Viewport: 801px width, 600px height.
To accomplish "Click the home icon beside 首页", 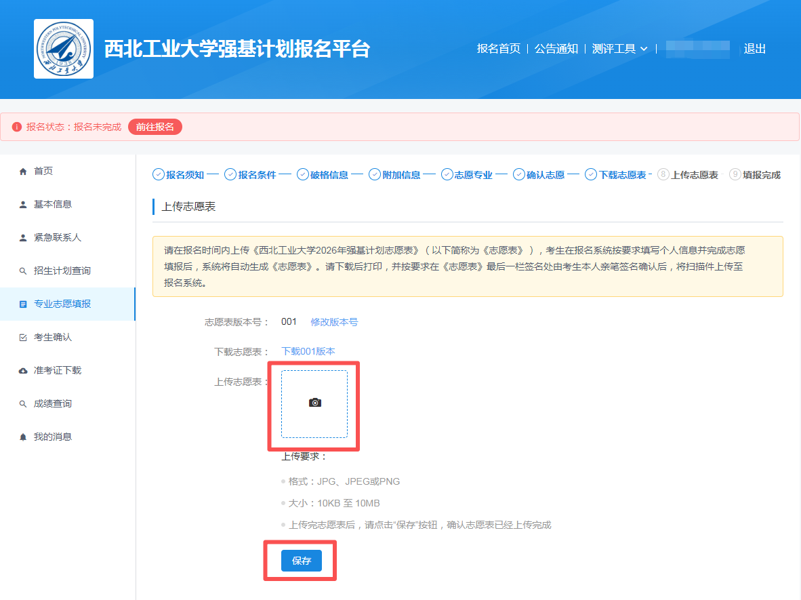I will (23, 172).
